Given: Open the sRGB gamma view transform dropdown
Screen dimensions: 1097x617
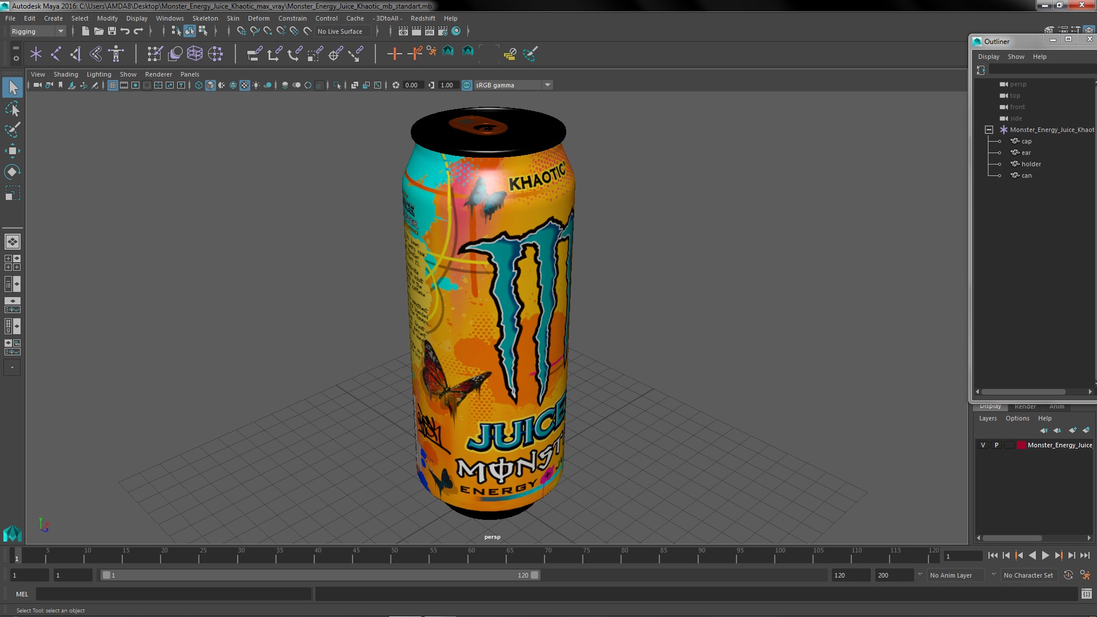Looking at the screenshot, I should pos(513,85).
